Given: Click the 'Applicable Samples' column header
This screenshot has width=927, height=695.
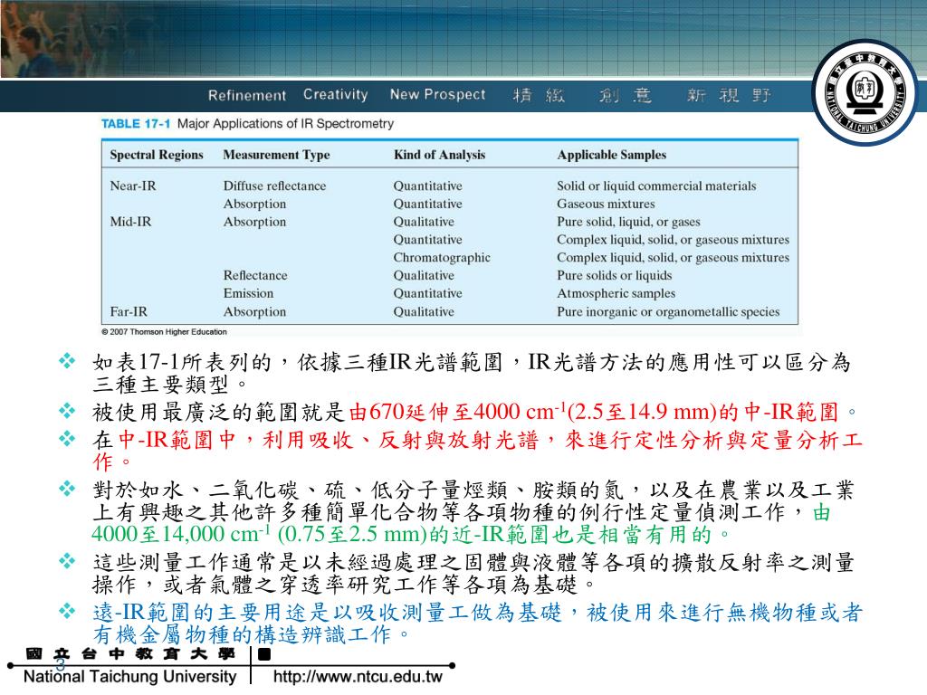Looking at the screenshot, I should point(611,155).
